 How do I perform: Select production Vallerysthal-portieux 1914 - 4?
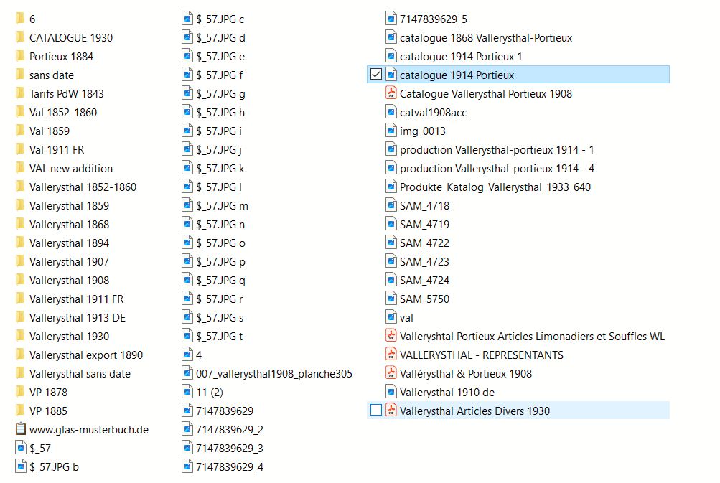(x=490, y=169)
